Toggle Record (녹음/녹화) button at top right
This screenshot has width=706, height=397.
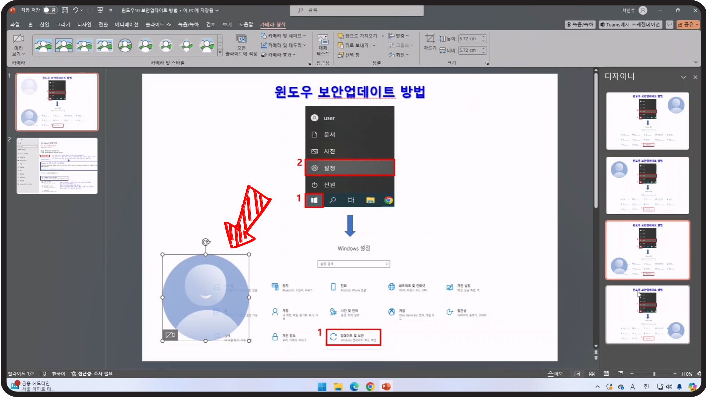pyautogui.click(x=580, y=25)
